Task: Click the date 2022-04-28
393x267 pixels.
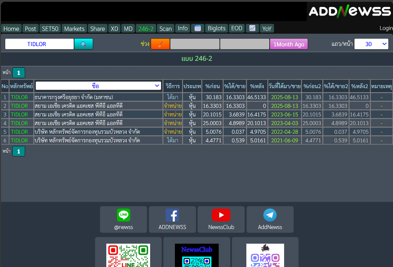Action: click(285, 132)
